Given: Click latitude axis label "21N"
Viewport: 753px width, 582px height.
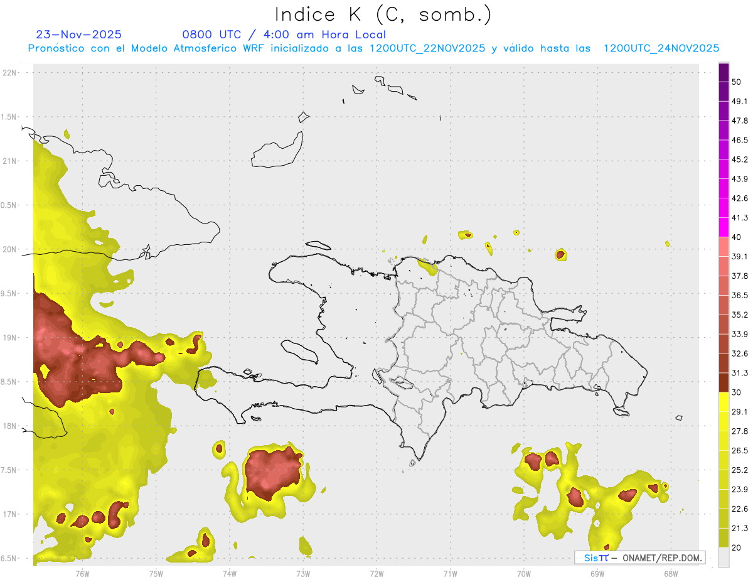Looking at the screenshot, I should tap(10, 161).
